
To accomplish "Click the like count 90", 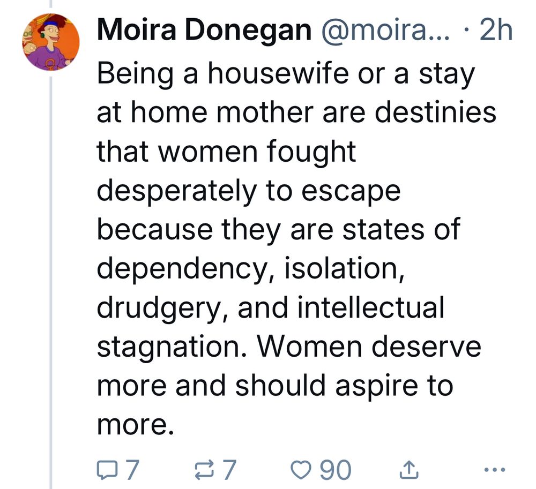I will point(336,470).
